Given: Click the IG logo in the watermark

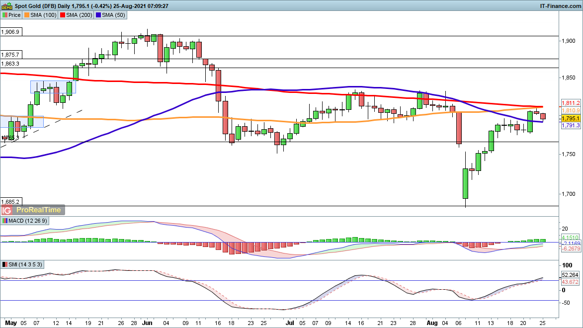Looking at the screenshot, I should 9,210.
